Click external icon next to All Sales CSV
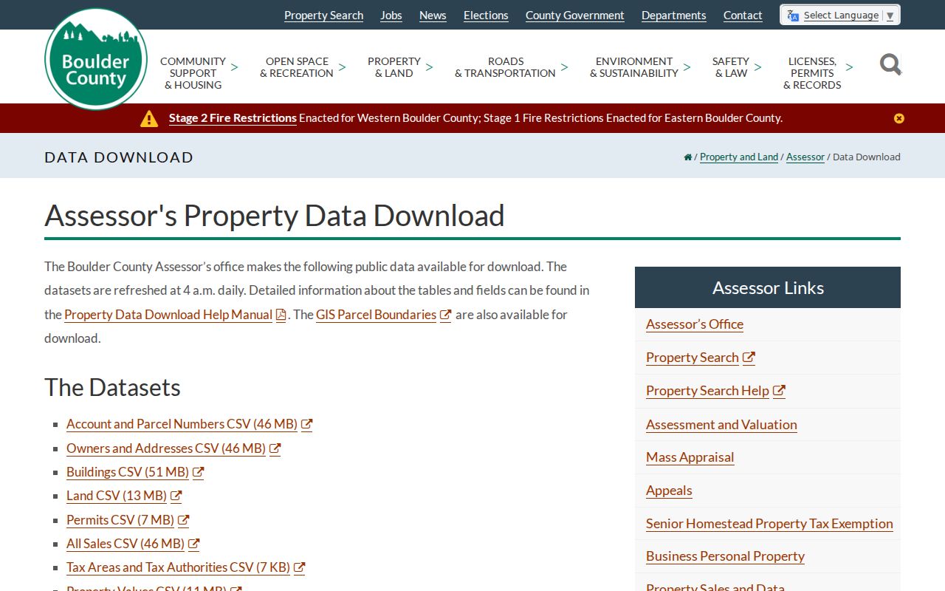The image size is (945, 591). [x=193, y=544]
